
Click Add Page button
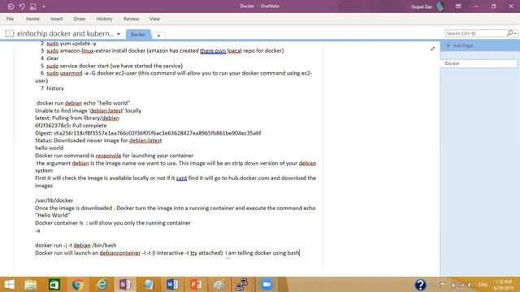pos(459,45)
